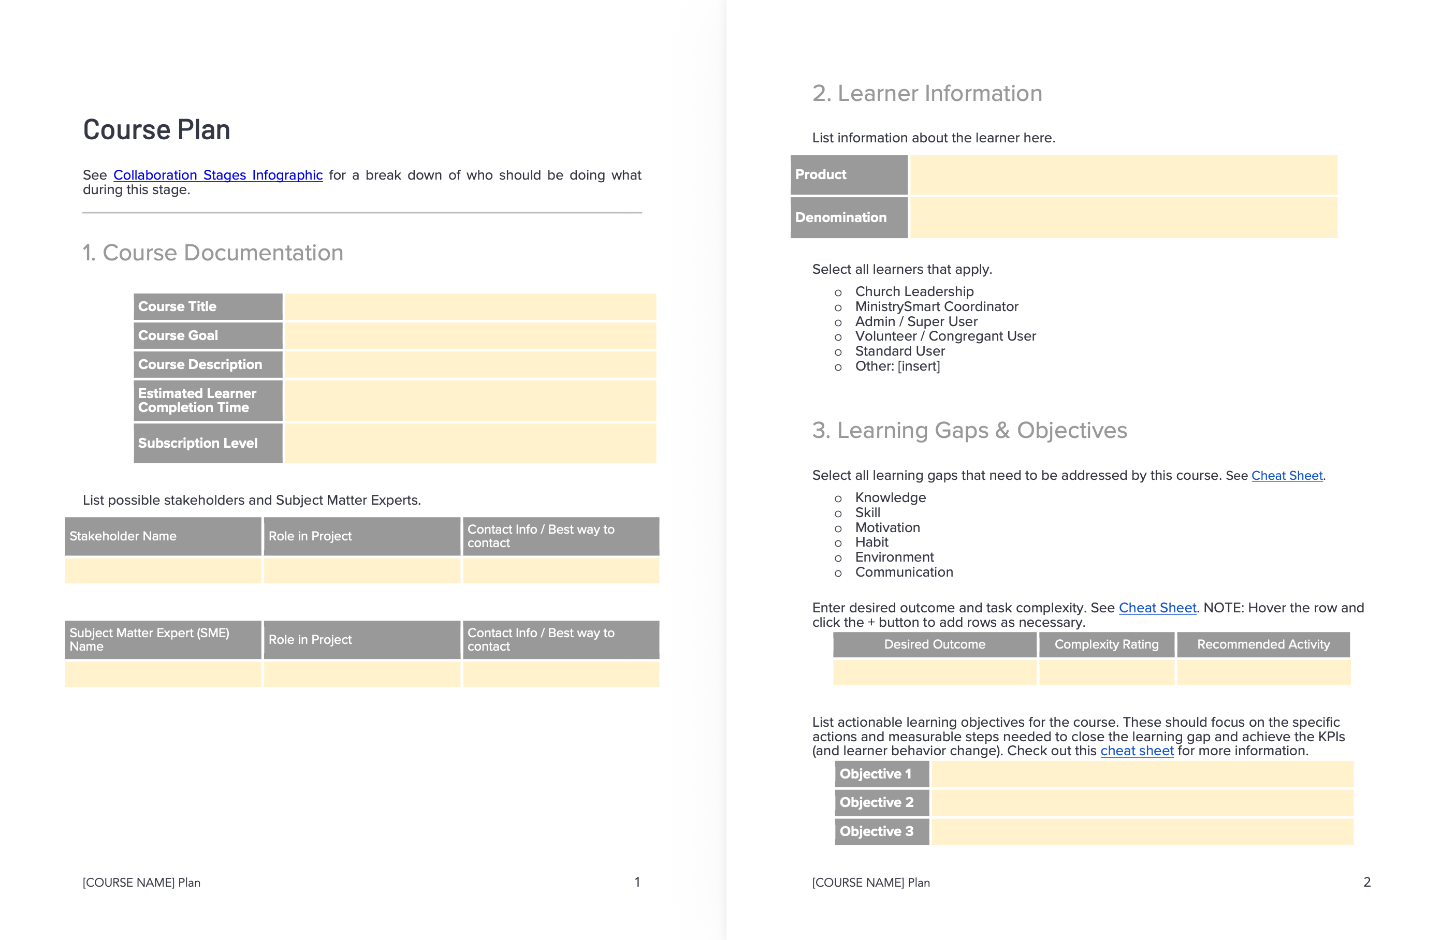Click the empty cell under Complexity Rating
The height and width of the screenshot is (940, 1455).
pyautogui.click(x=1107, y=673)
